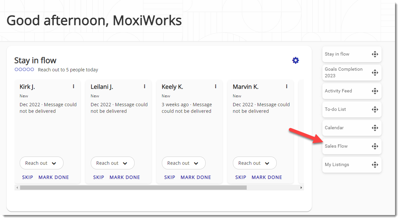Expand the Reach out dropdown for Keely K.

coord(184,163)
